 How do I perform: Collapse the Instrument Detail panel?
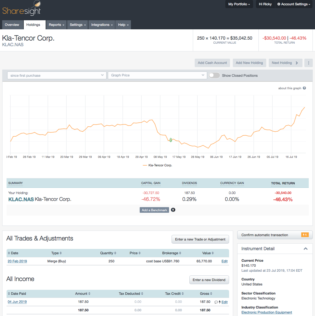coord(305,249)
